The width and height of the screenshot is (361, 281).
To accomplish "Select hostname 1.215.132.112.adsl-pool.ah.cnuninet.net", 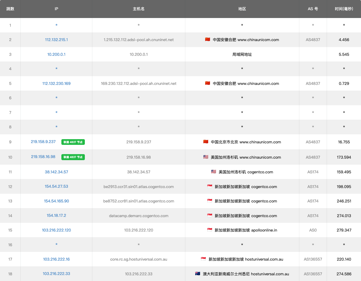I will [x=139, y=40].
